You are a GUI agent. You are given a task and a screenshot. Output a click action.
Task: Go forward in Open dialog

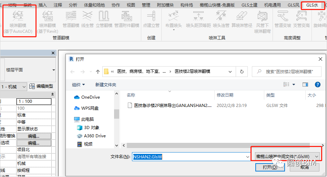tap(83, 72)
